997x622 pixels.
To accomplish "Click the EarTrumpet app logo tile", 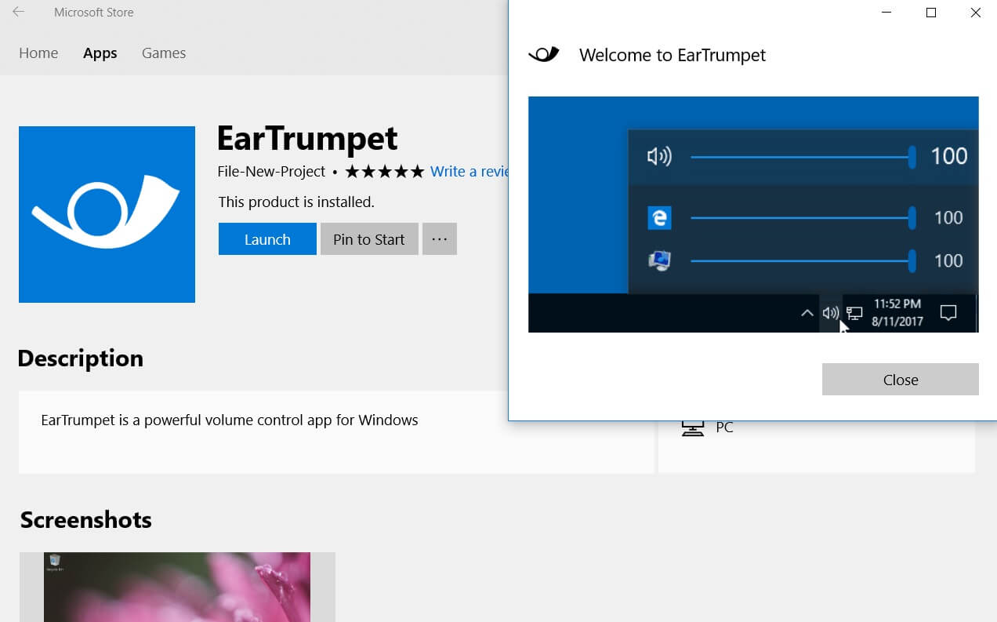I will 107,214.
